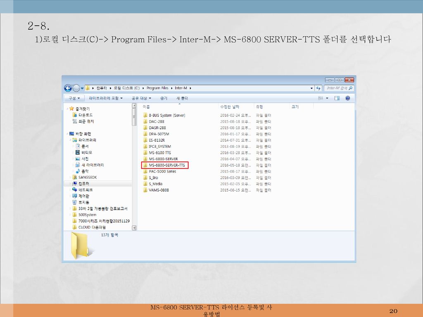Select 다운로드 in navigation pane
423x317 pixels.
point(85,115)
